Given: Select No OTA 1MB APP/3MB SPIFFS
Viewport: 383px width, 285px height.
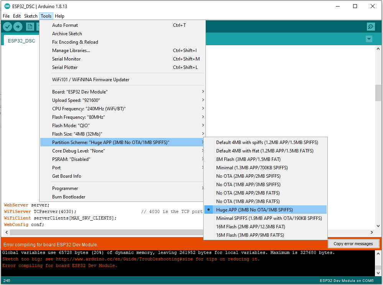Looking at the screenshot, I should coord(266,185).
